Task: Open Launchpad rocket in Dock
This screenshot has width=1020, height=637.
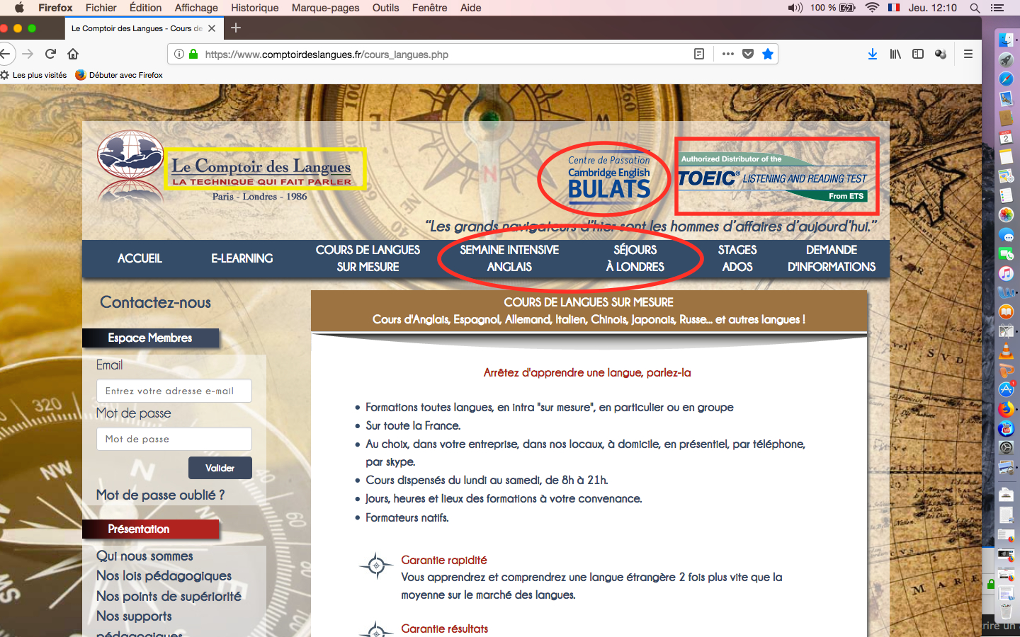Action: [x=1006, y=59]
